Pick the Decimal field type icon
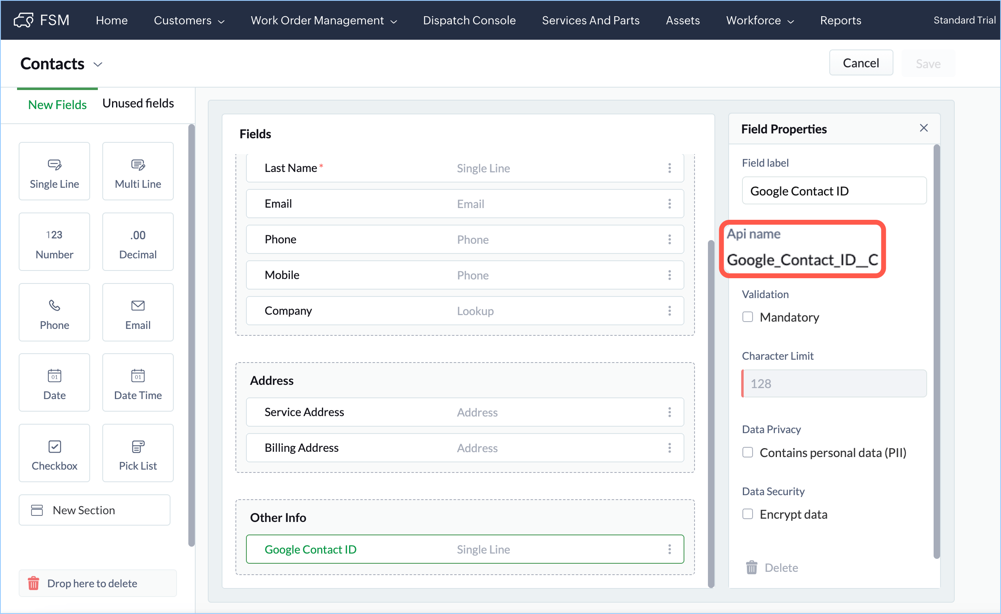The image size is (1001, 614). pyautogui.click(x=138, y=235)
